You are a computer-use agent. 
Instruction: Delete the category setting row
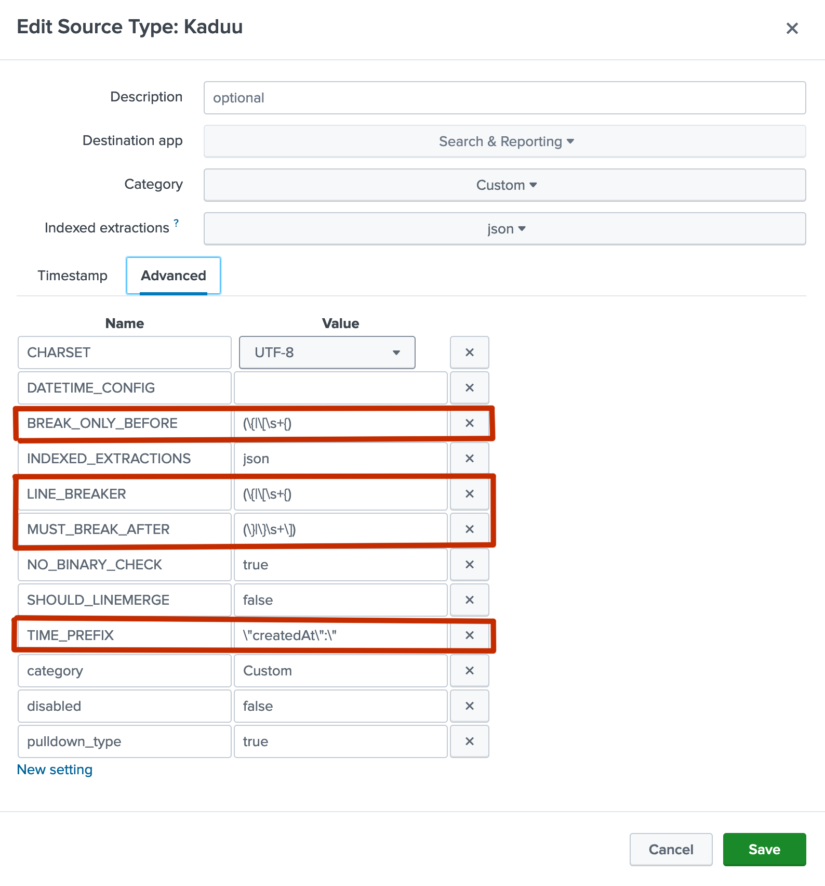click(x=470, y=671)
